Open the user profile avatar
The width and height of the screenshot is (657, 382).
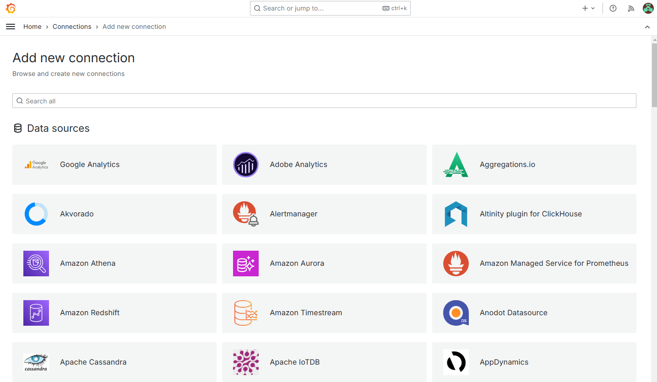[x=648, y=8]
